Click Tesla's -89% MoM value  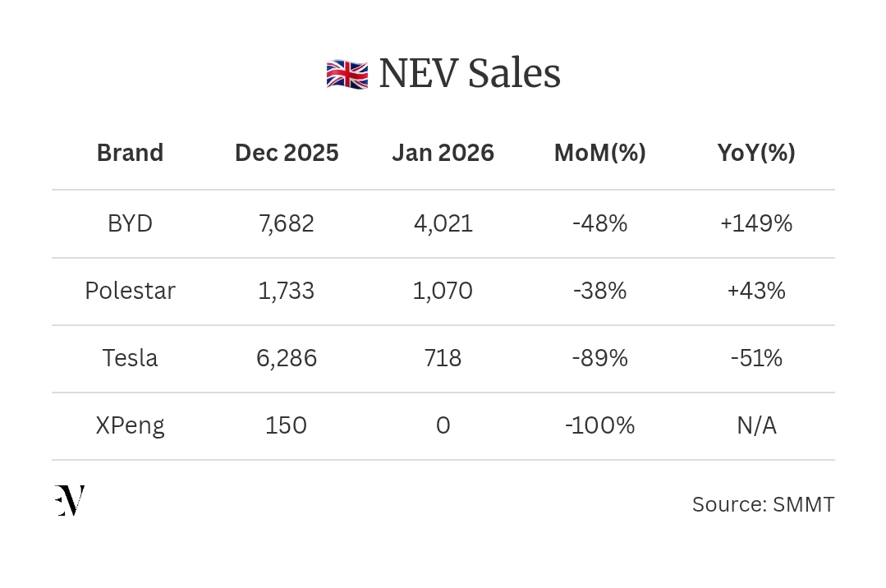click(599, 358)
